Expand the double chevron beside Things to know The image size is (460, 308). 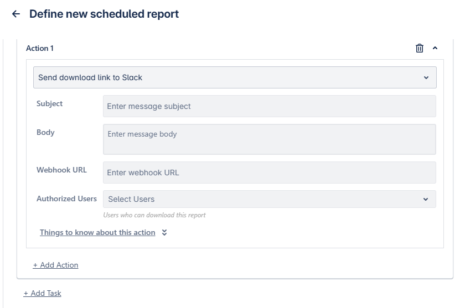164,233
